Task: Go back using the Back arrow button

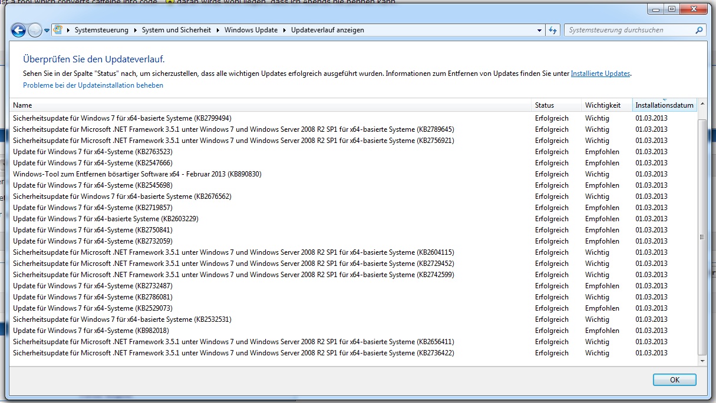Action: [18, 30]
